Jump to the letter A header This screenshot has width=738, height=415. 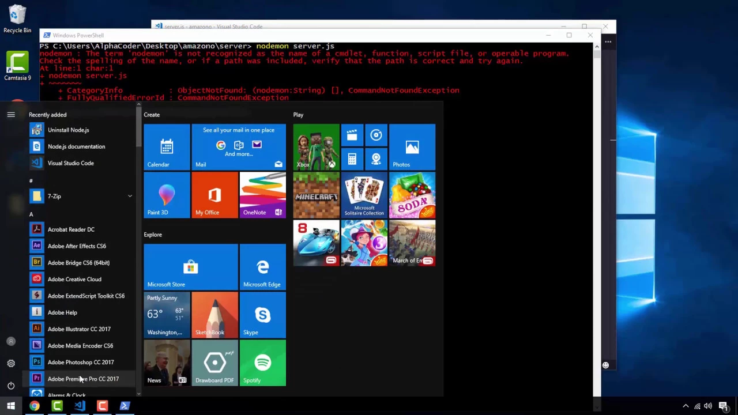(31, 214)
